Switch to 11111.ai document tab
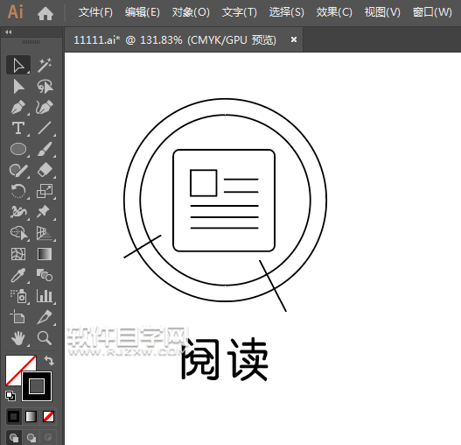Screen dimensions: 461x445 [x=175, y=40]
